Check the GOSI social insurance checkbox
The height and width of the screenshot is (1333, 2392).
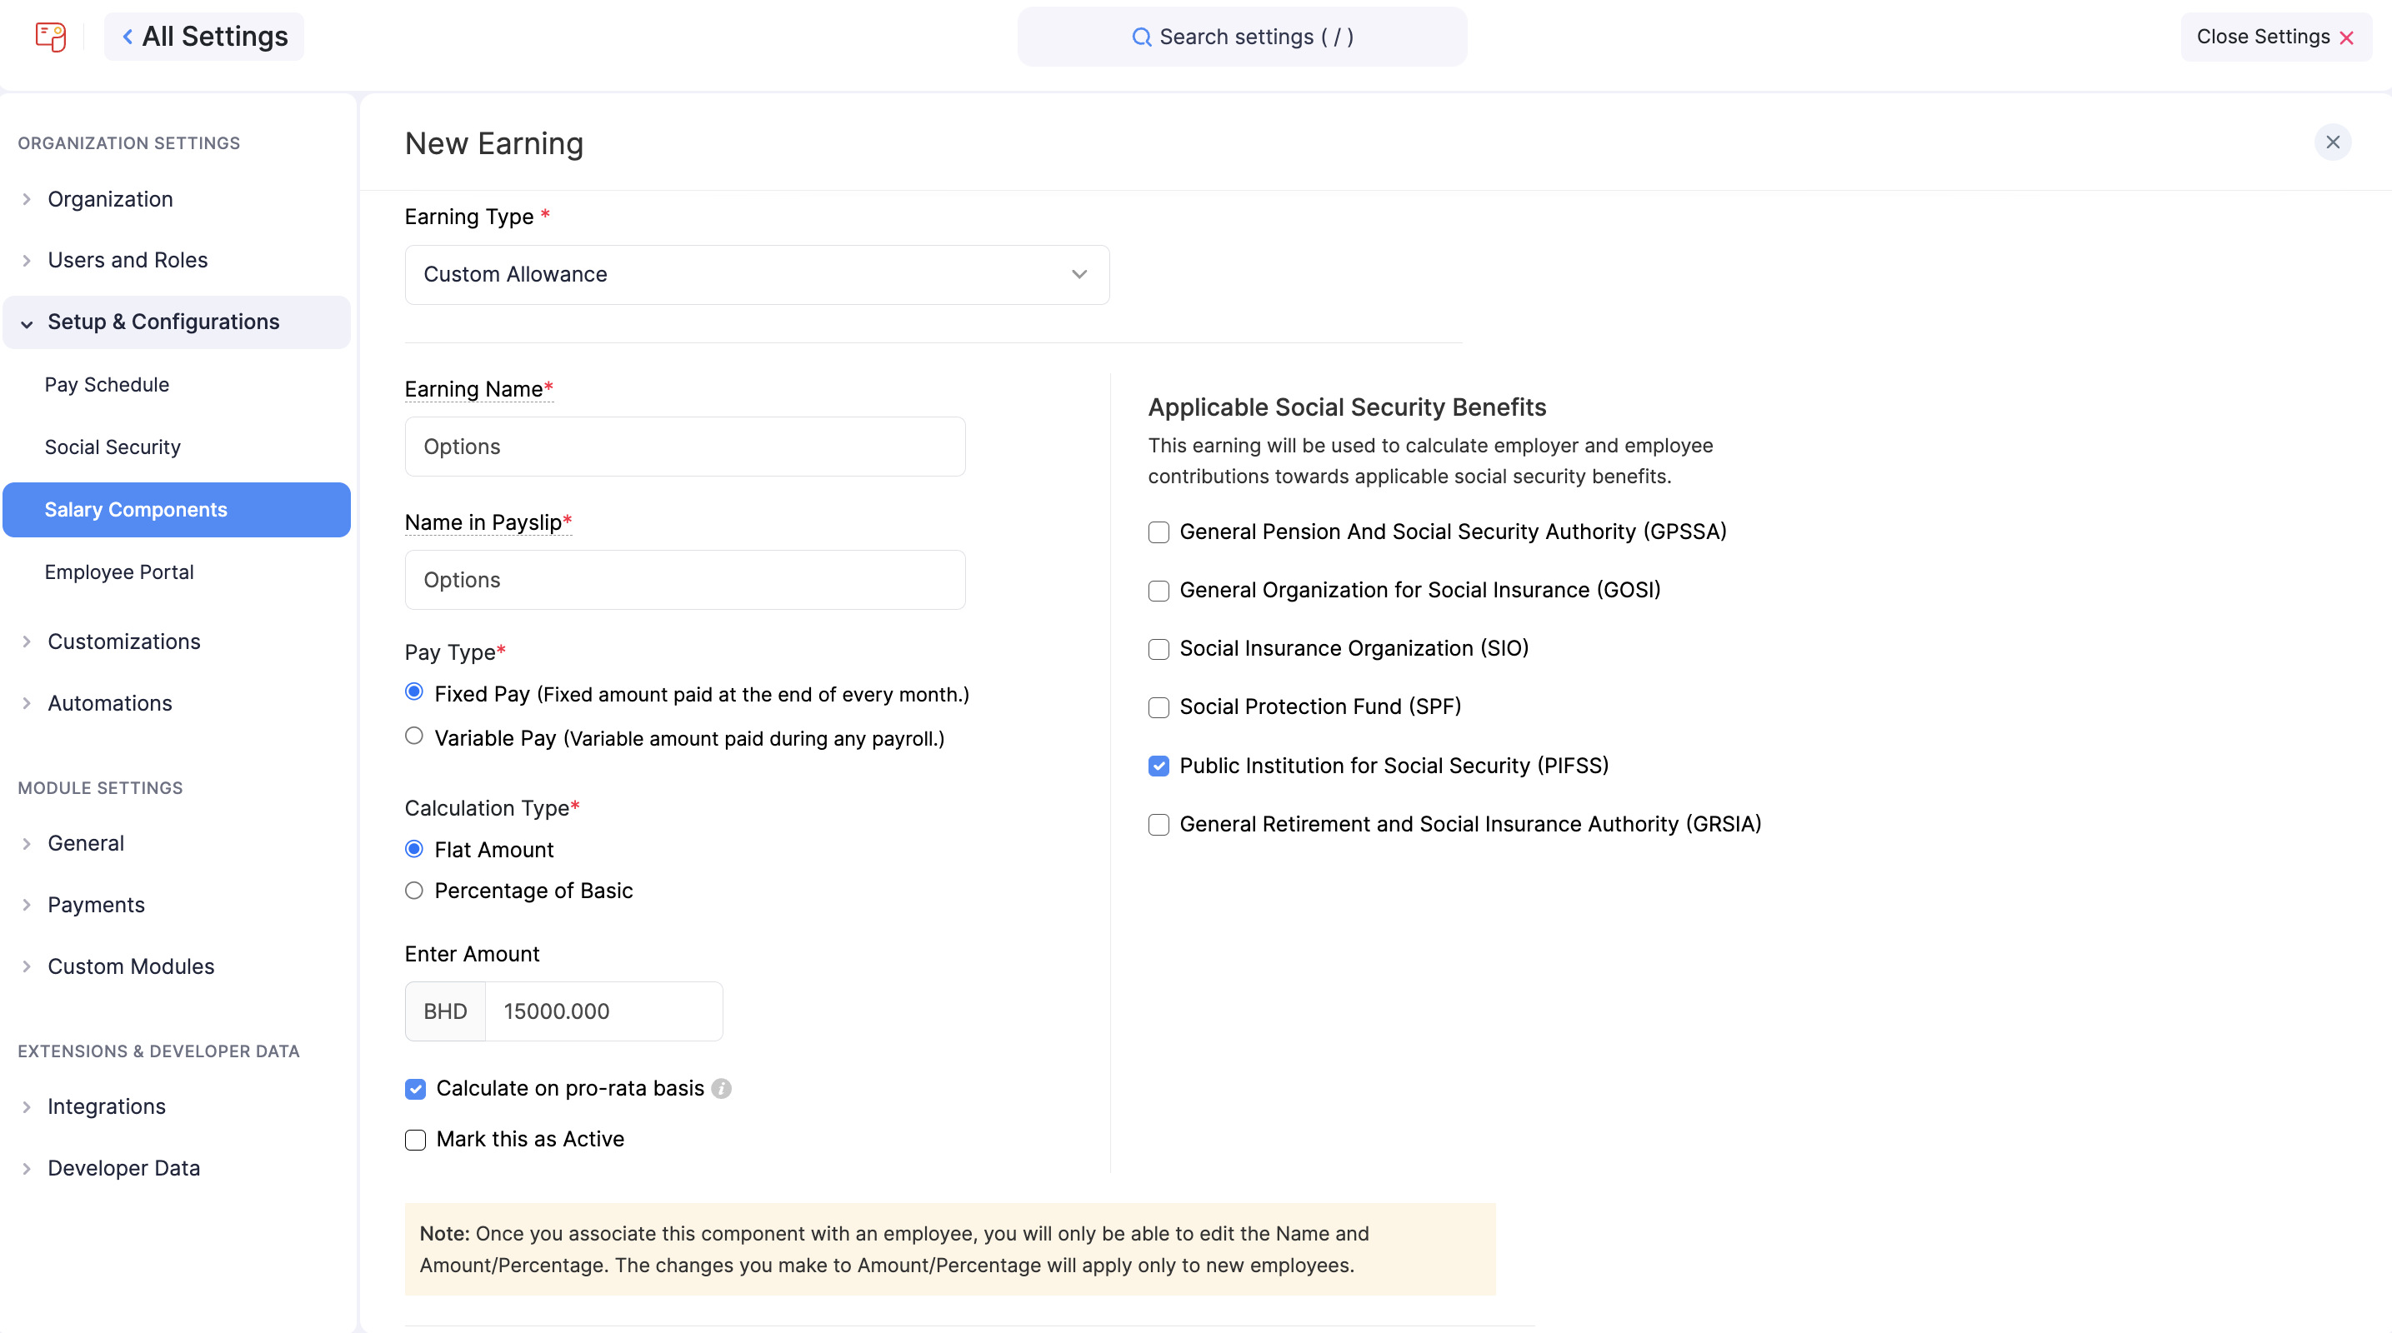tap(1158, 591)
